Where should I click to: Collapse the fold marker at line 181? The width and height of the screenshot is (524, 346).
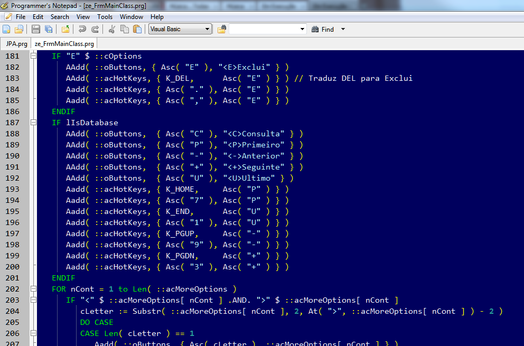[x=33, y=56]
